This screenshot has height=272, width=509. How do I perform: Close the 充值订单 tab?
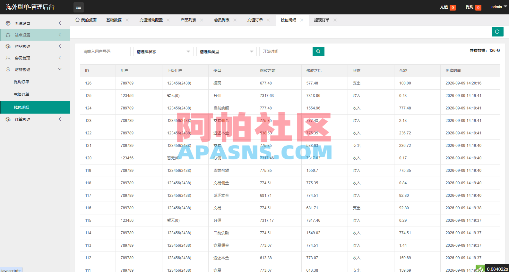pyautogui.click(x=268, y=20)
